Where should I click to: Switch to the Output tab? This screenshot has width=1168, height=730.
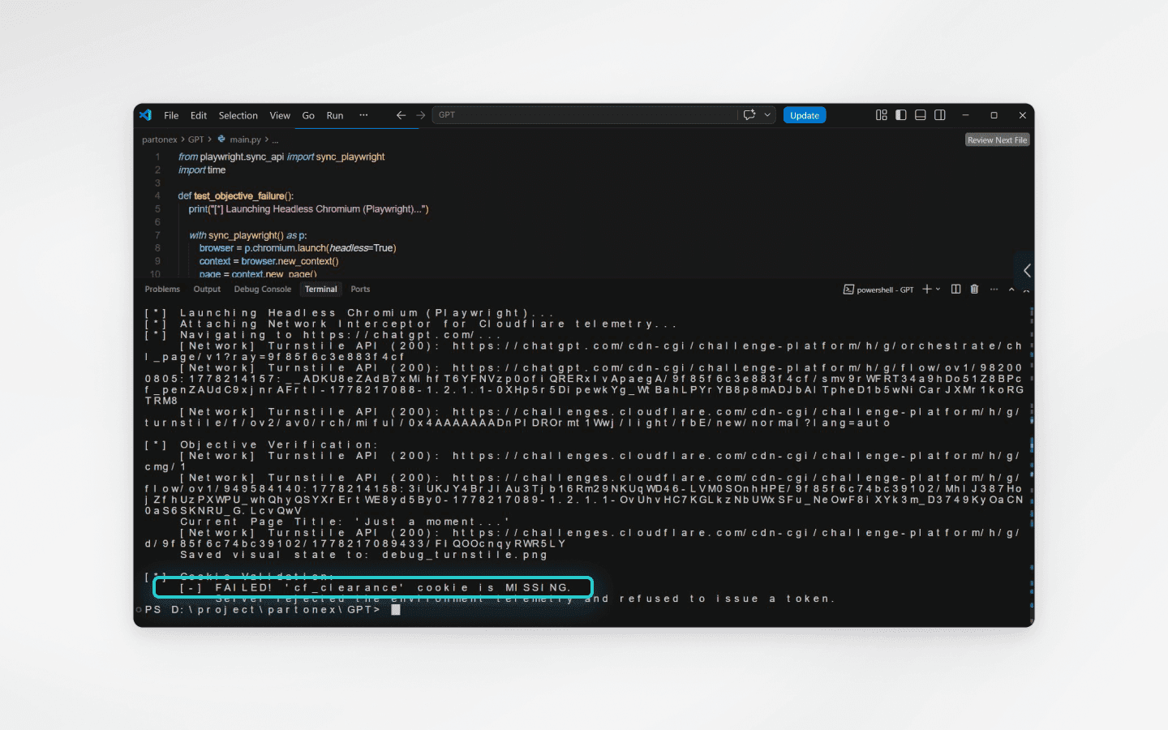click(x=207, y=290)
